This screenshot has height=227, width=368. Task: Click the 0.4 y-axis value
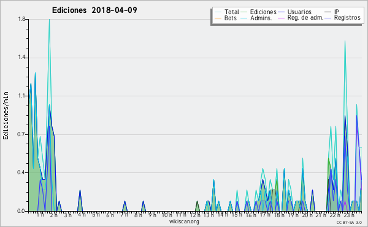(x=21, y=172)
